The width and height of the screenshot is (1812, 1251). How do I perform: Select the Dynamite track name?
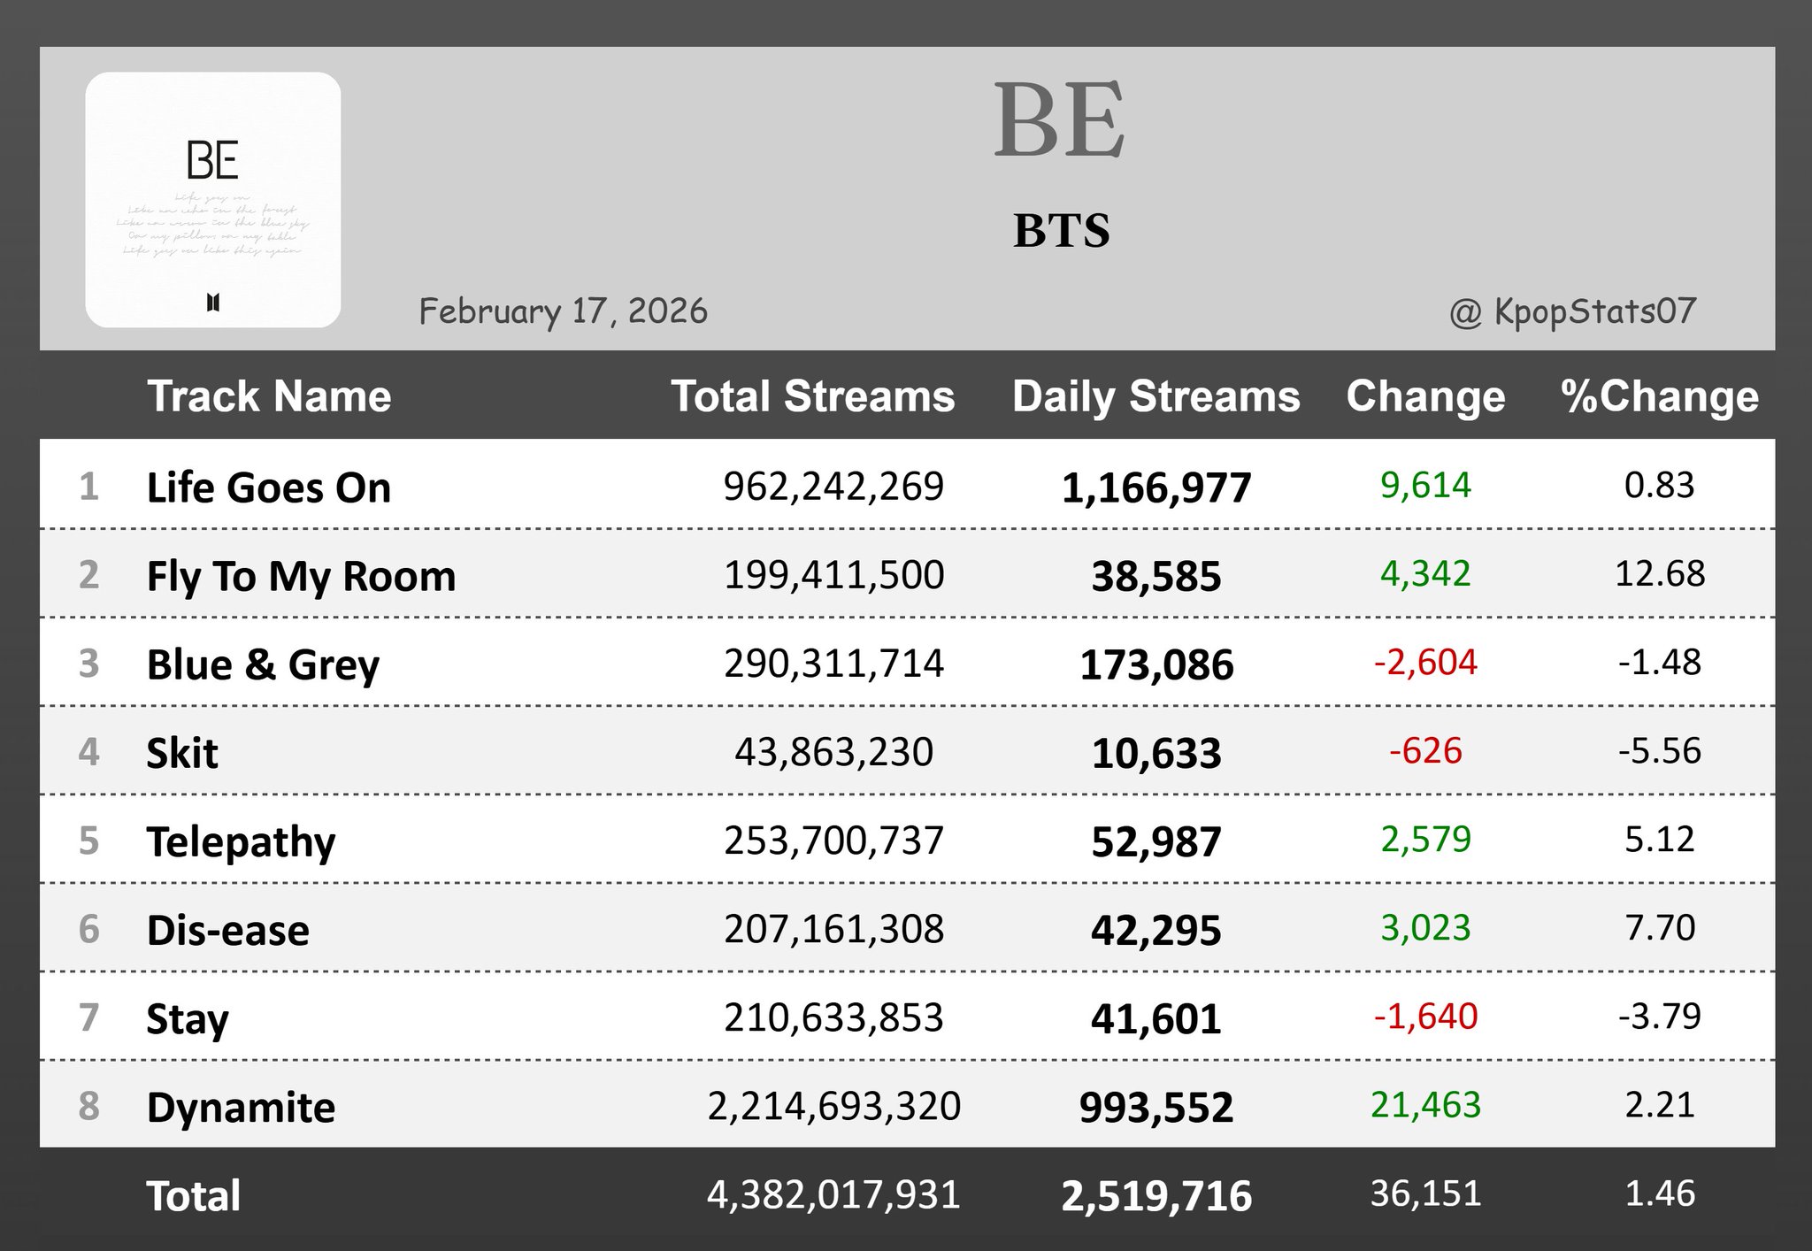coord(241,1107)
